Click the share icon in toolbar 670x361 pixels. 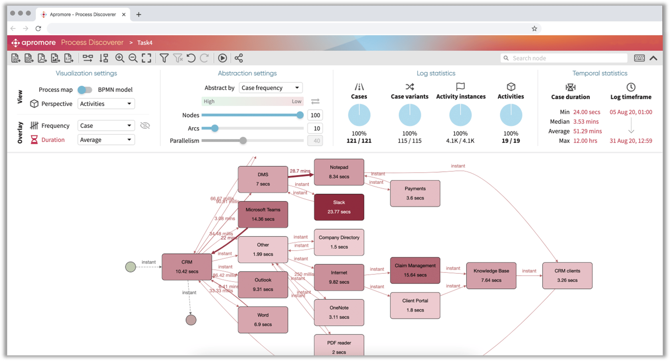click(x=239, y=58)
